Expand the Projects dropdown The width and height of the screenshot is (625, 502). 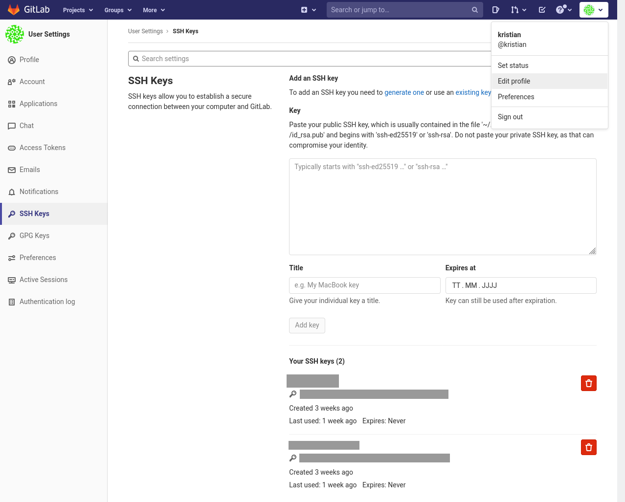point(78,10)
